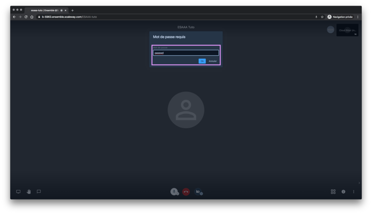Click the share screen icon
The height and width of the screenshot is (214, 372).
click(x=18, y=192)
